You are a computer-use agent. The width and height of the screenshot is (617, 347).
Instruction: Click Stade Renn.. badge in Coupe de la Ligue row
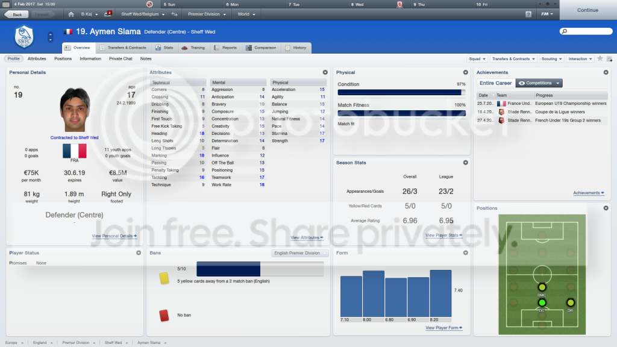pos(501,111)
